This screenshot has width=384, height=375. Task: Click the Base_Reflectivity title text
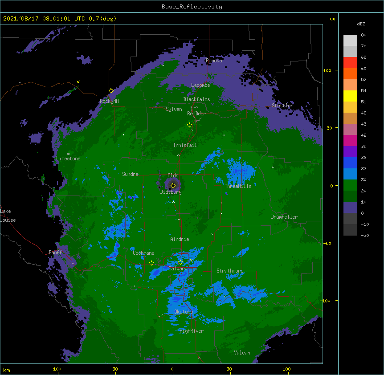click(192, 7)
